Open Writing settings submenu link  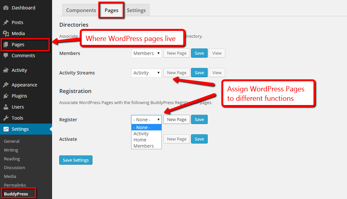tap(11, 150)
